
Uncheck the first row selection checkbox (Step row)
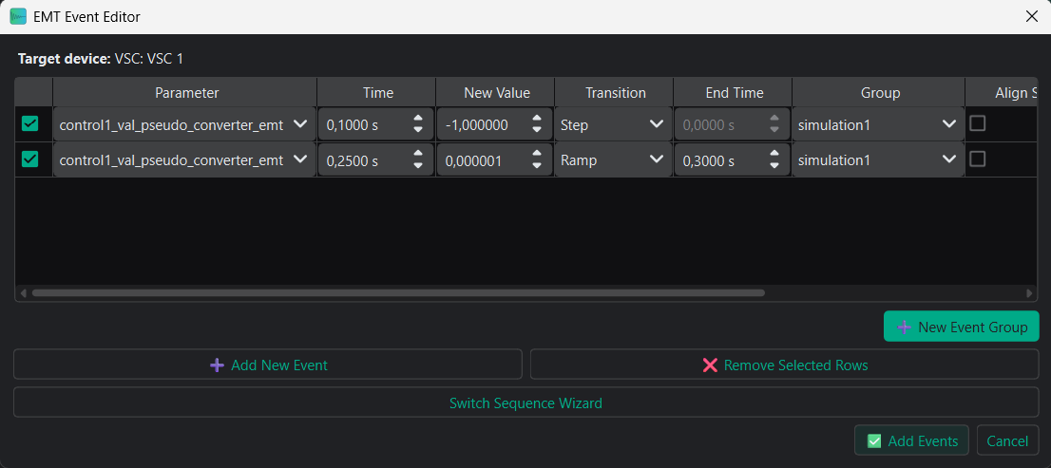(x=30, y=123)
